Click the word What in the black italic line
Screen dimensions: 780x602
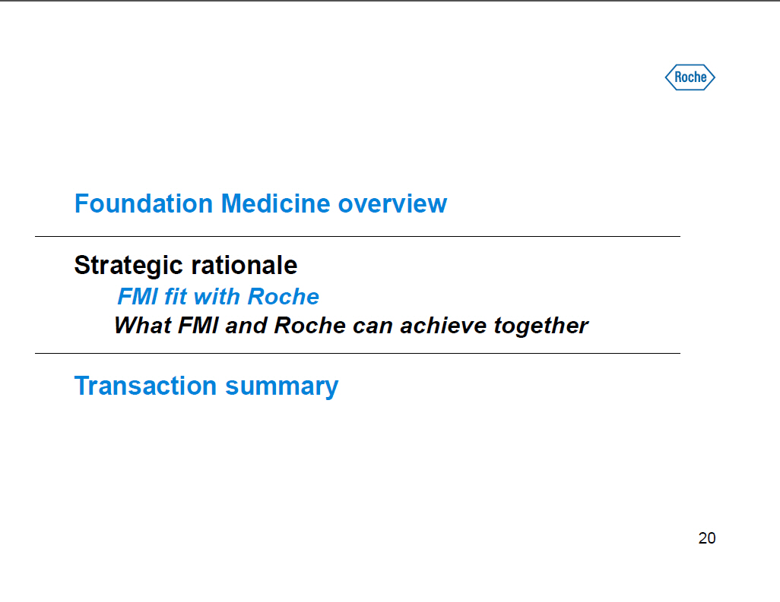click(141, 326)
